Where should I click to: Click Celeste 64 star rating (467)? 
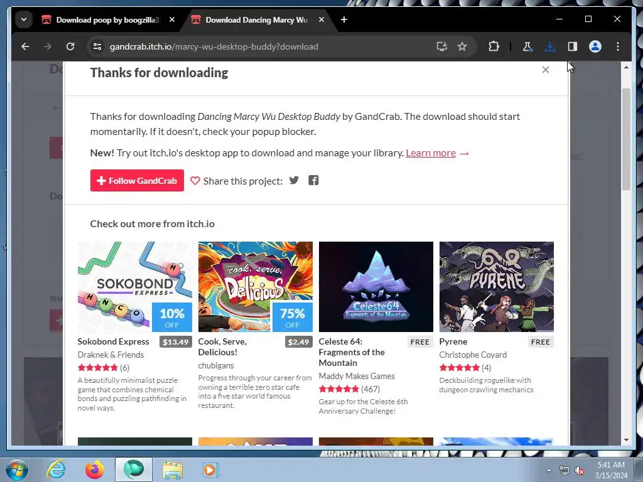coord(338,389)
